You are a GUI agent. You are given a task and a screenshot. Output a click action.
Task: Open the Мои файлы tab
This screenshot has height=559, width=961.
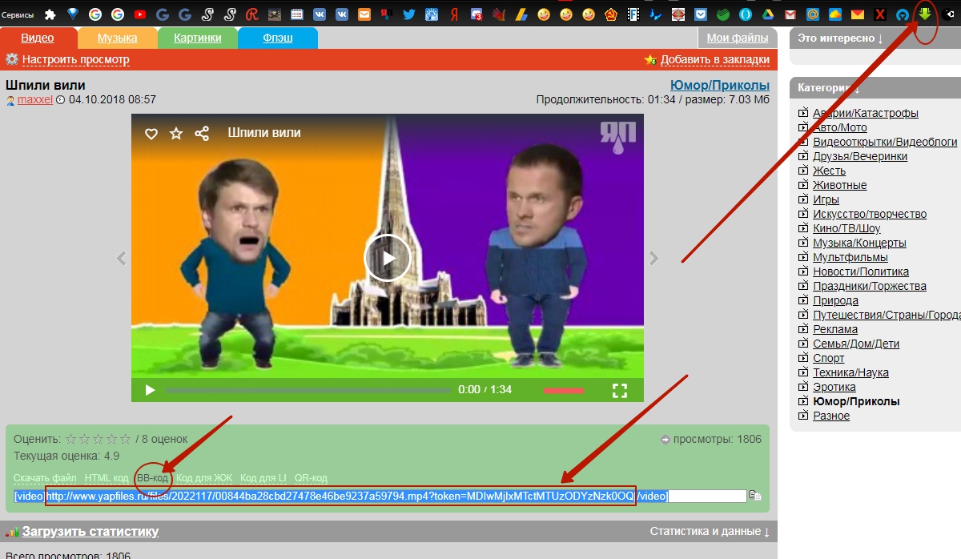point(738,38)
